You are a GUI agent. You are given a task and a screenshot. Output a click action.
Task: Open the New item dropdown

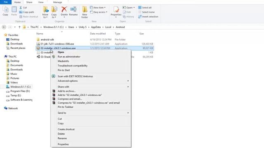pyautogui.click(x=98, y=7)
